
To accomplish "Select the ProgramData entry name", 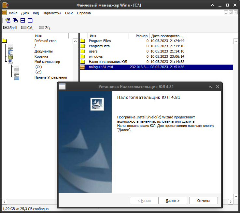I will click(x=99, y=46).
